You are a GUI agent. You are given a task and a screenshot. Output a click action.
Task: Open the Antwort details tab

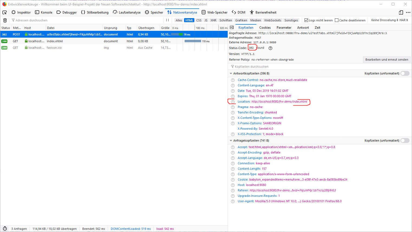coord(303,28)
